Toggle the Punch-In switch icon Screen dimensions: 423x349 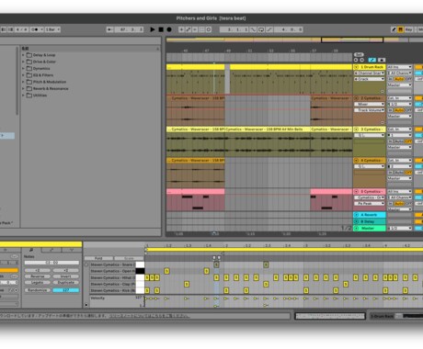pos(253,29)
